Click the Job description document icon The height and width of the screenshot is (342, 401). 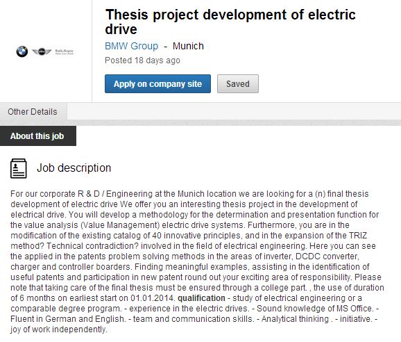(19, 168)
